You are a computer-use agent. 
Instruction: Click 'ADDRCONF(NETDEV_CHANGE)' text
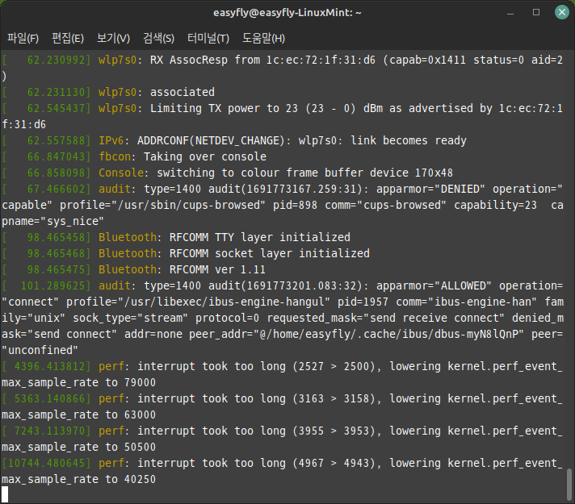211,140
